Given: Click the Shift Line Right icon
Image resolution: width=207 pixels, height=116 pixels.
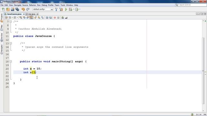Looking at the screenshot, I should (x=50, y=17).
